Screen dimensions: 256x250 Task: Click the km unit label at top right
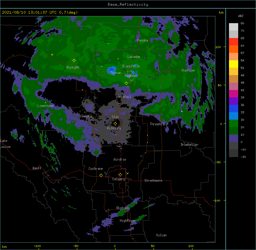coord(221,12)
